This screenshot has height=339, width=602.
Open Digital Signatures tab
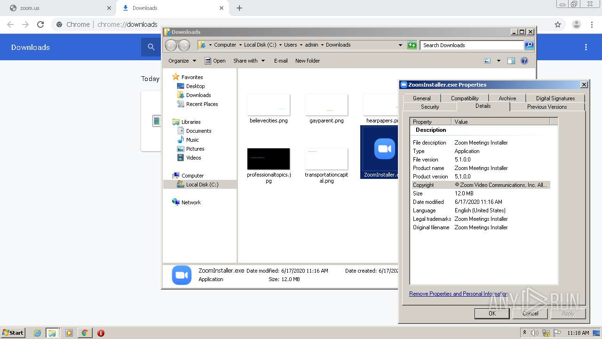[555, 98]
